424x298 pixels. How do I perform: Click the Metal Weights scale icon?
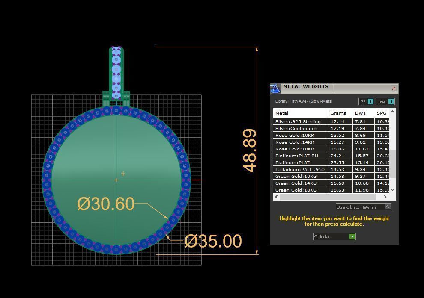click(275, 89)
